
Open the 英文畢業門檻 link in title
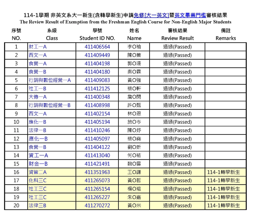click(190, 15)
